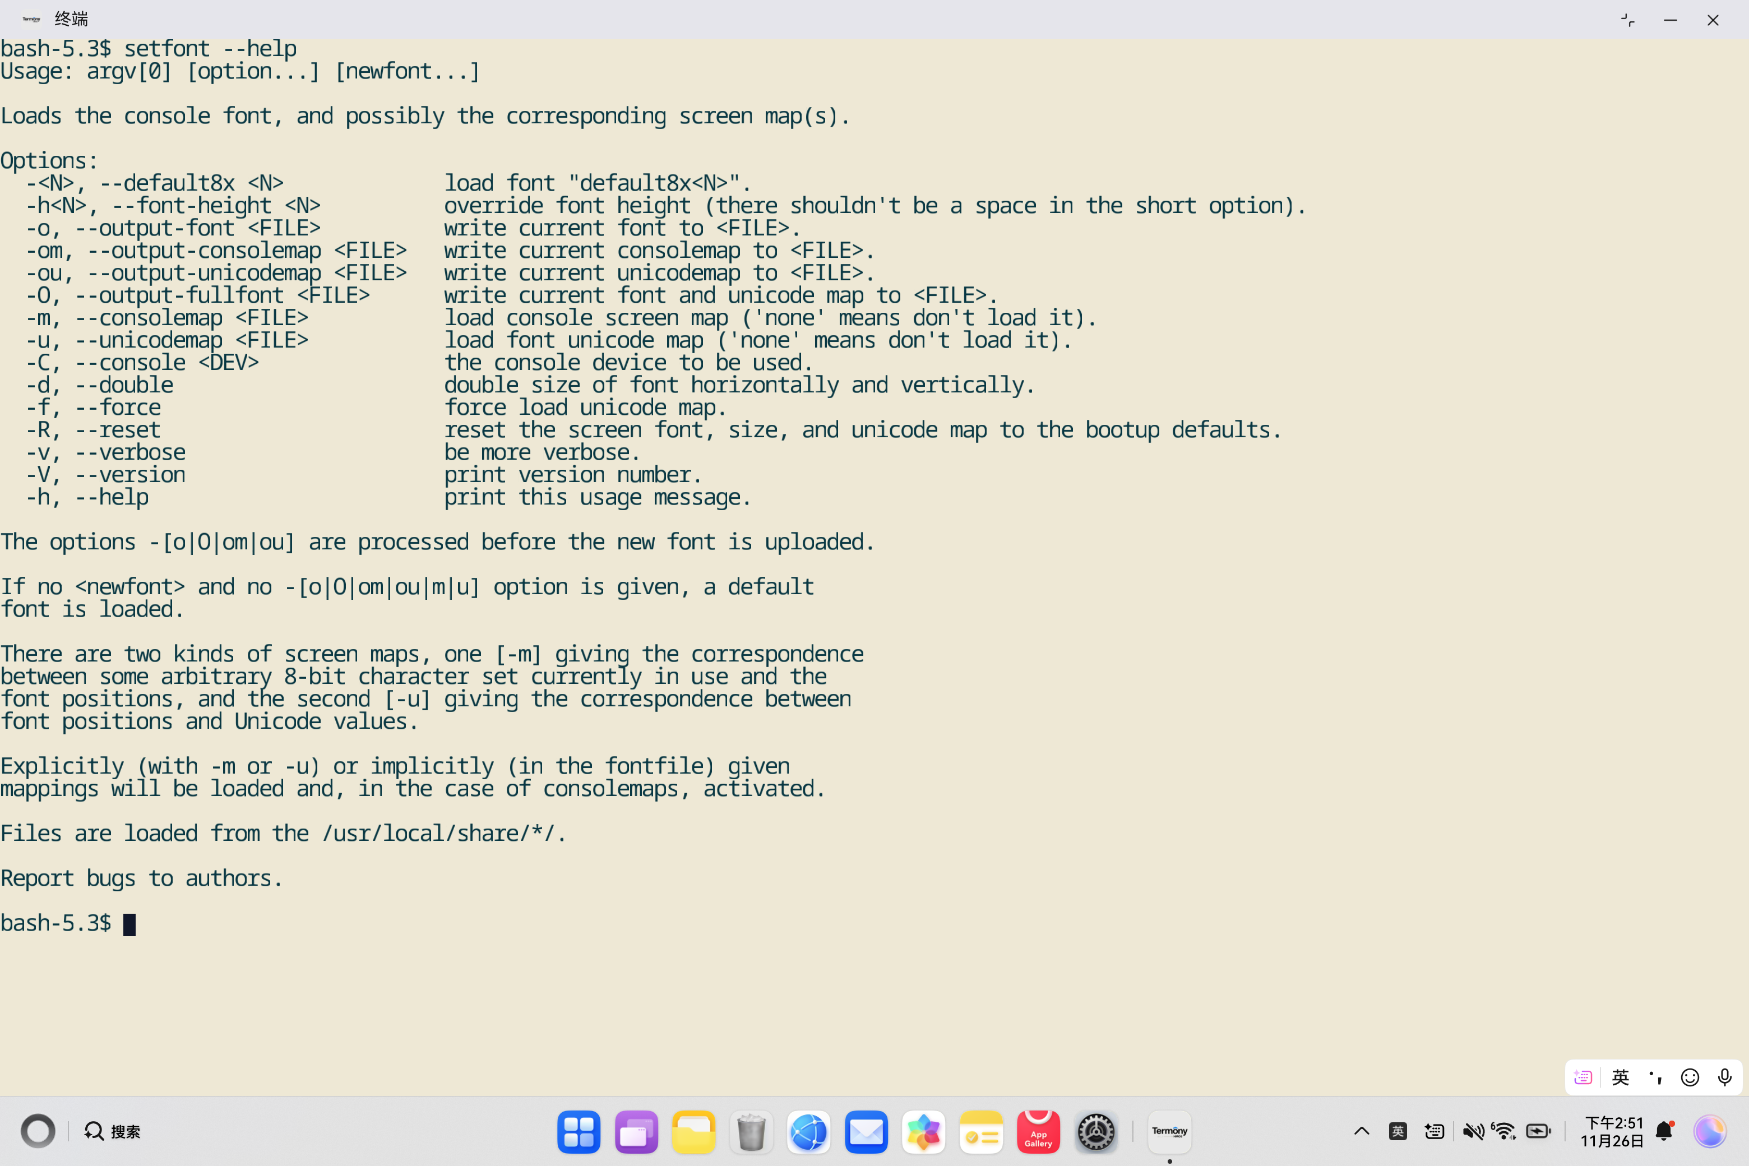Open the yellow Notes checklist app icon
The image size is (1749, 1166).
point(981,1132)
